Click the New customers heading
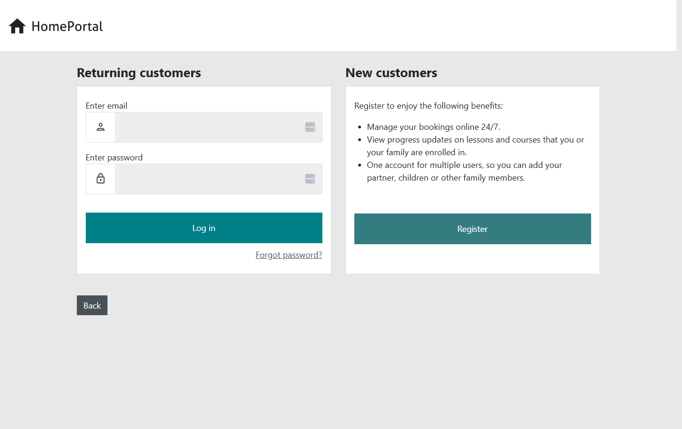This screenshot has height=429, width=682. (x=391, y=73)
